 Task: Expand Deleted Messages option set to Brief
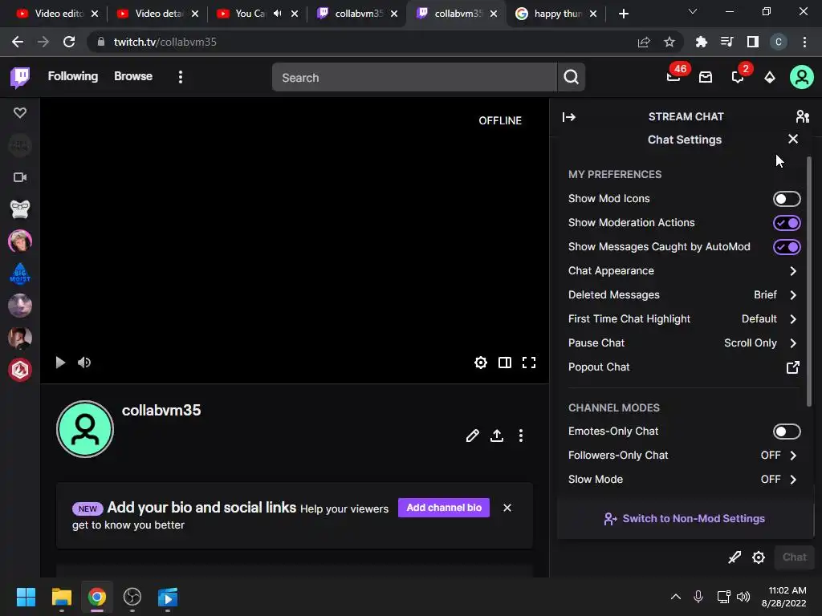click(x=683, y=295)
